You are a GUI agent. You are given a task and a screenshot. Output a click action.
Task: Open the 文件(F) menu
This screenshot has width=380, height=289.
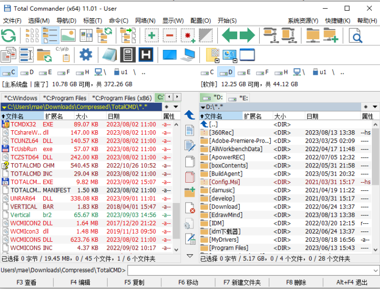coord(12,21)
